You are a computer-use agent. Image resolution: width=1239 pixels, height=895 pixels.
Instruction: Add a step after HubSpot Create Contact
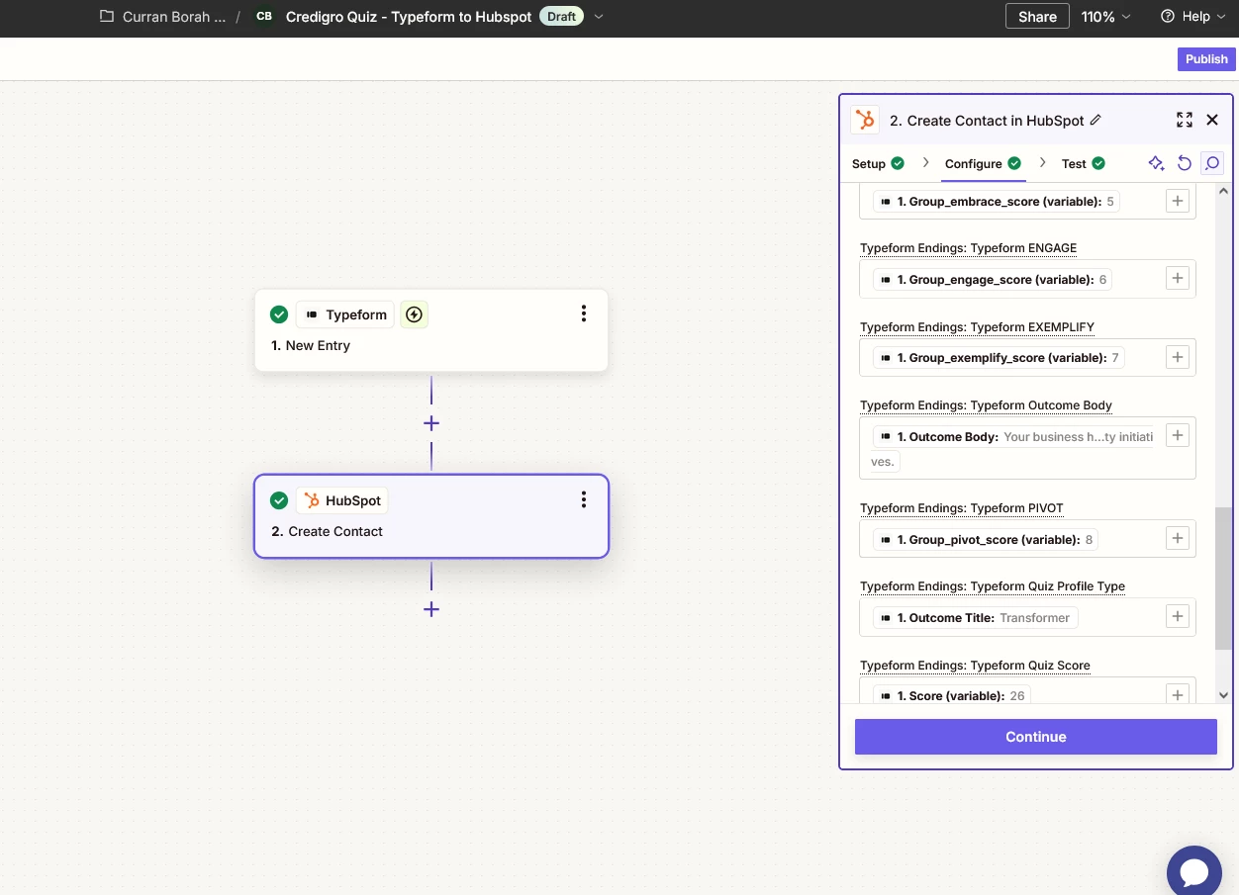(x=431, y=609)
